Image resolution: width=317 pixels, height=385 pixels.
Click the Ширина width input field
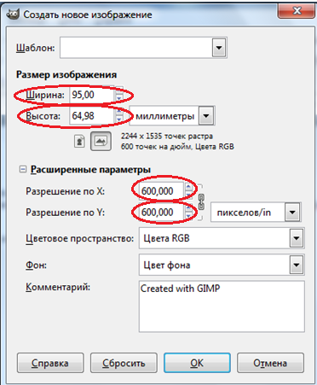tap(92, 95)
